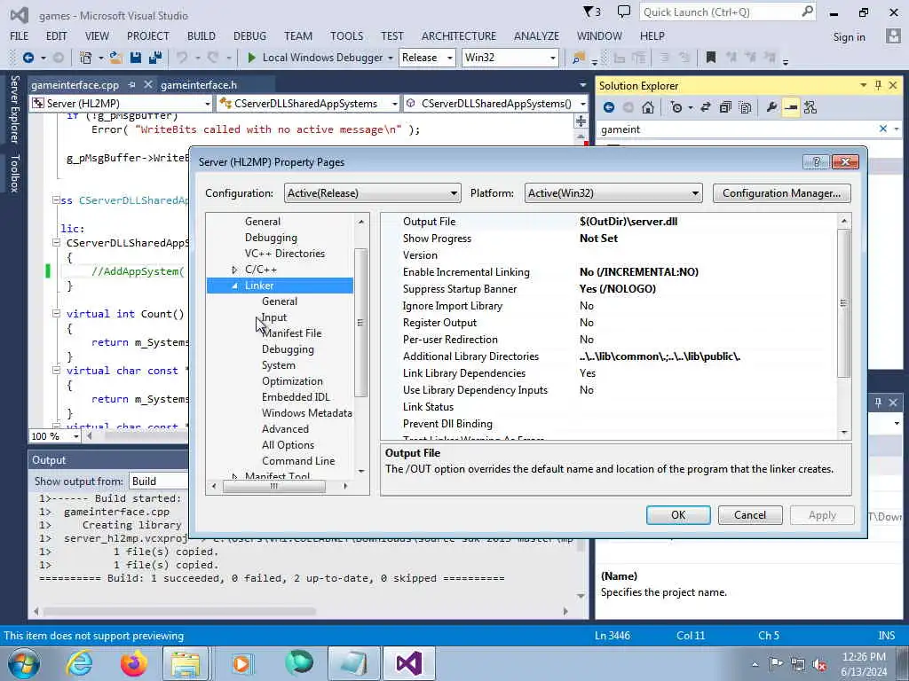This screenshot has width=909, height=681.
Task: Click the Navigate Backward toolbar icon
Action: 28,58
